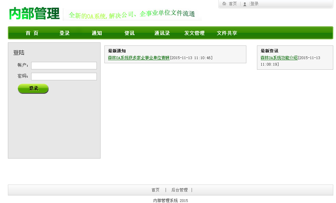Screen dimensions: 336x203
Task: Focus the 密码 input field
Action: 64,77
